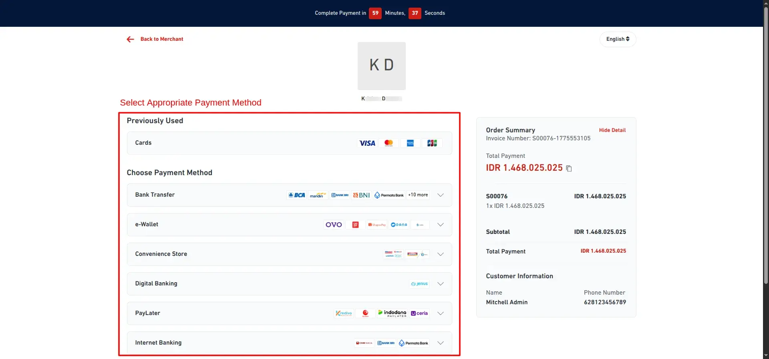The image size is (769, 359).
Task: Click the S00076 order item label
Action: [497, 196]
